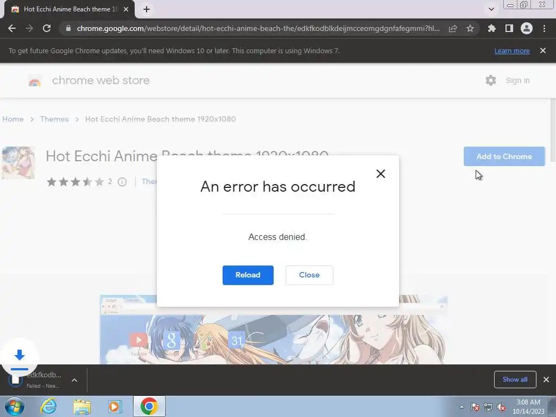This screenshot has height=417, width=556.
Task: Open the Windows Start menu
Action: tap(15, 406)
